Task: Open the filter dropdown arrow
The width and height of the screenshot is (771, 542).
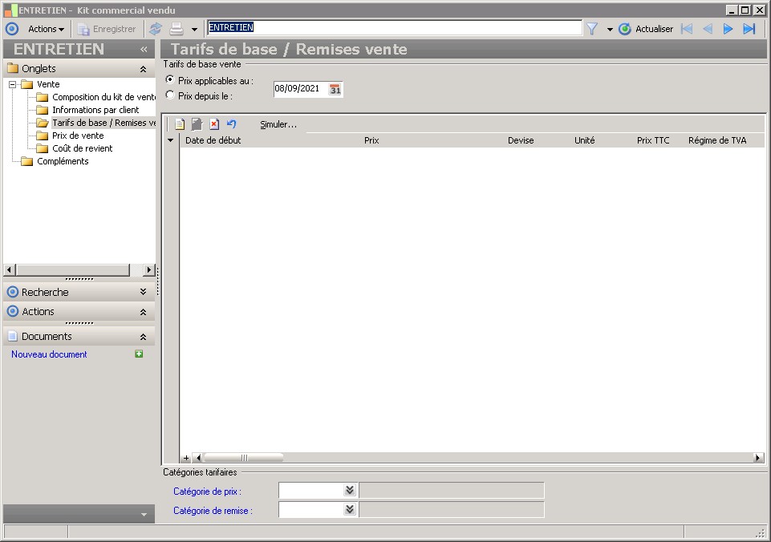Action: (610, 30)
